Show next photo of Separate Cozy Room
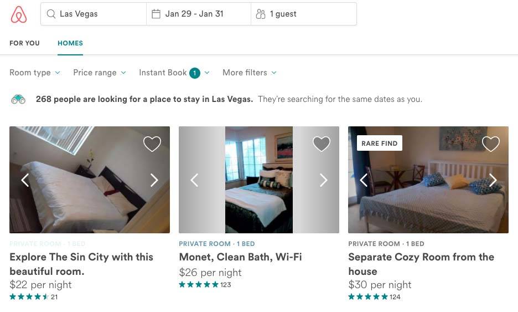This screenshot has height=312, width=518. pos(493,180)
